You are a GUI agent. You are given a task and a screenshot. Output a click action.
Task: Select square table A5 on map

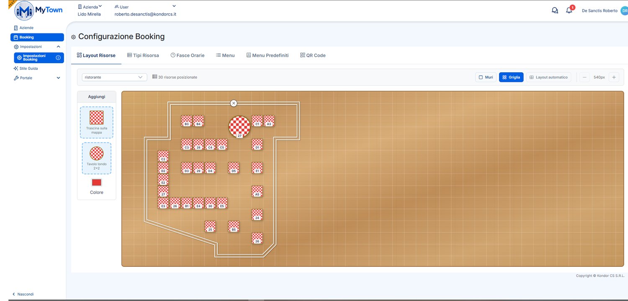point(257,191)
